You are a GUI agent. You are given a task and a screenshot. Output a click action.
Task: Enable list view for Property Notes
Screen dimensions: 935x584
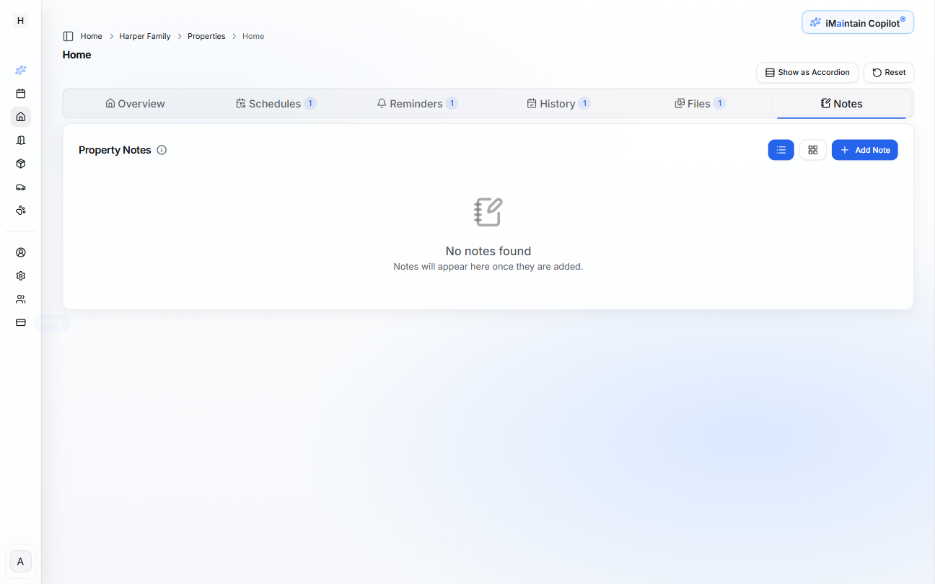click(x=781, y=149)
